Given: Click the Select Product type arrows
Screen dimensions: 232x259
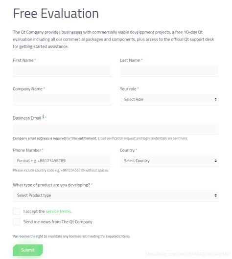Looking at the screenshot, I should pos(216,195).
